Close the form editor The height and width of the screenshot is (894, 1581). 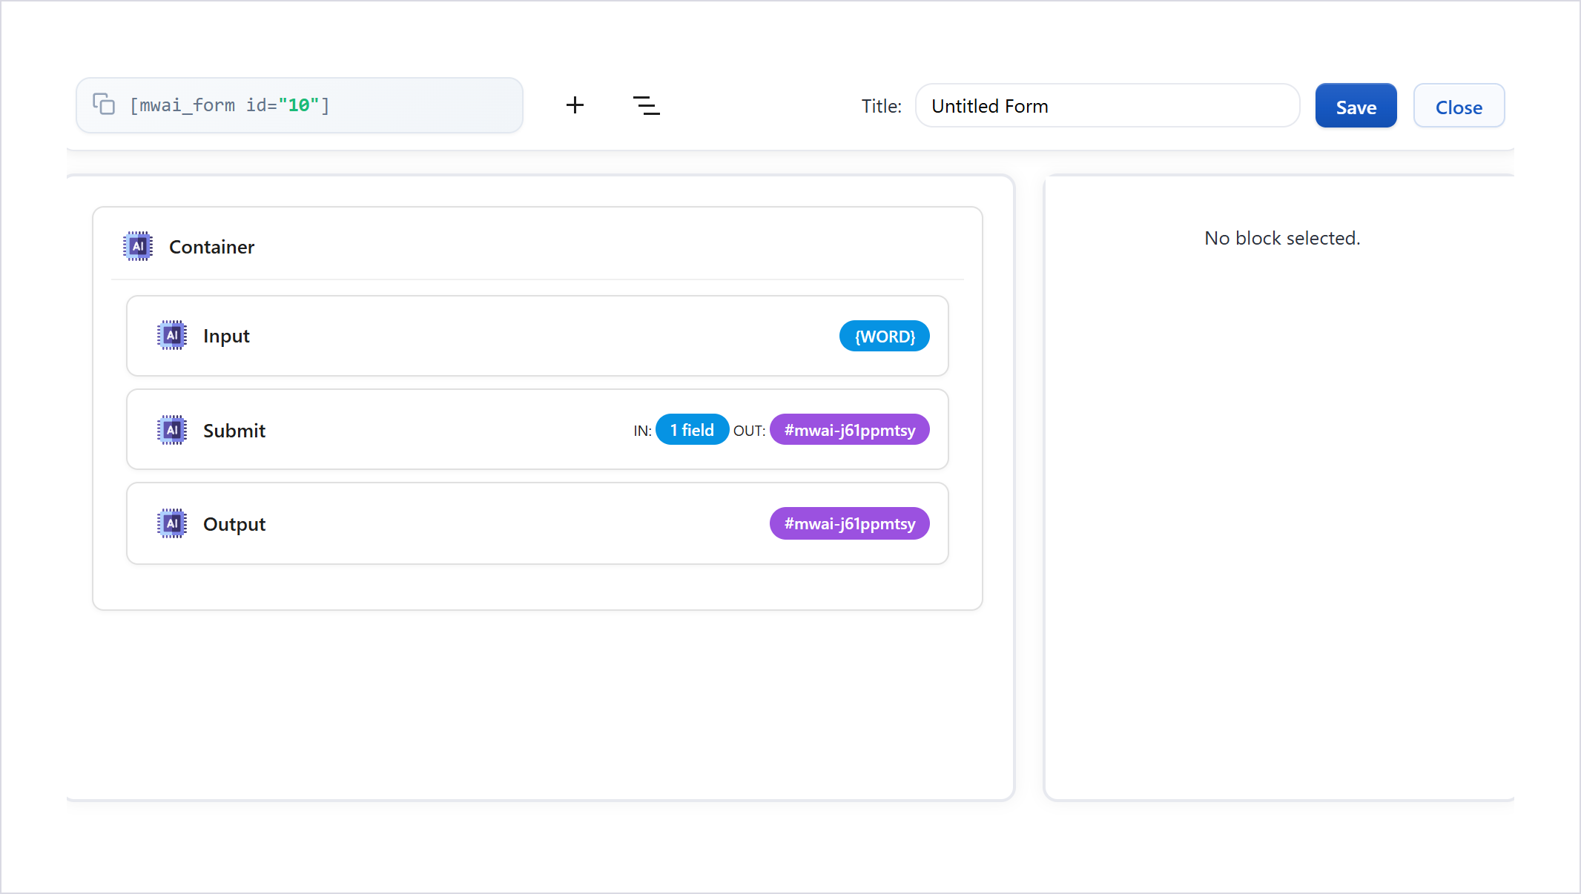click(x=1459, y=106)
